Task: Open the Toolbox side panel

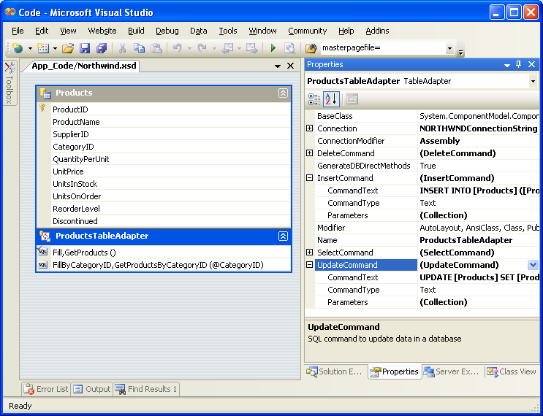Action: [9, 82]
